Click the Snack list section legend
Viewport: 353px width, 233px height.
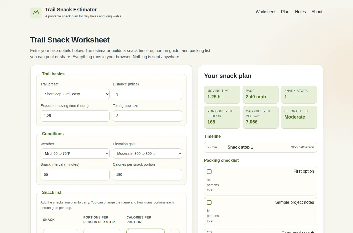pos(52,192)
